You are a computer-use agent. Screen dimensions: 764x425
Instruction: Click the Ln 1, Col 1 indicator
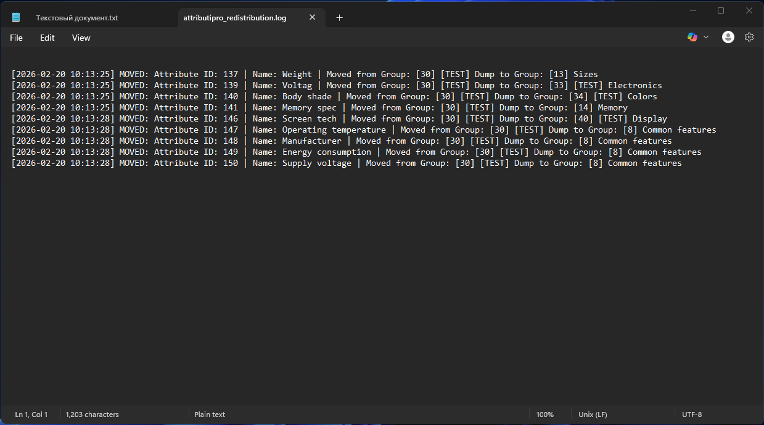click(x=31, y=415)
